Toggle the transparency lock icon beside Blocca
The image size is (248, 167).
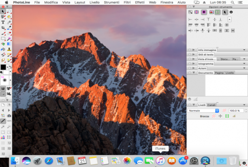(214, 116)
